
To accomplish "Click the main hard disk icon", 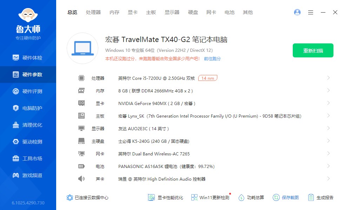I will pyautogui.click(x=81, y=141).
